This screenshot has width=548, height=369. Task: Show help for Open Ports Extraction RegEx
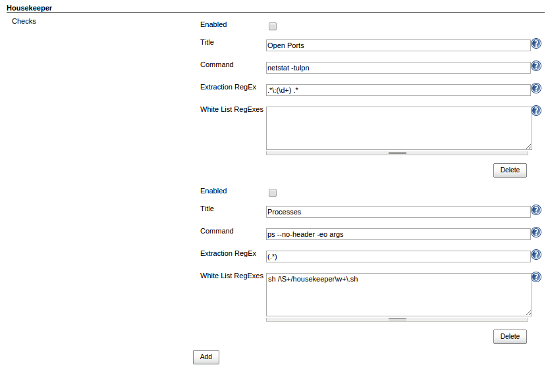coord(536,88)
